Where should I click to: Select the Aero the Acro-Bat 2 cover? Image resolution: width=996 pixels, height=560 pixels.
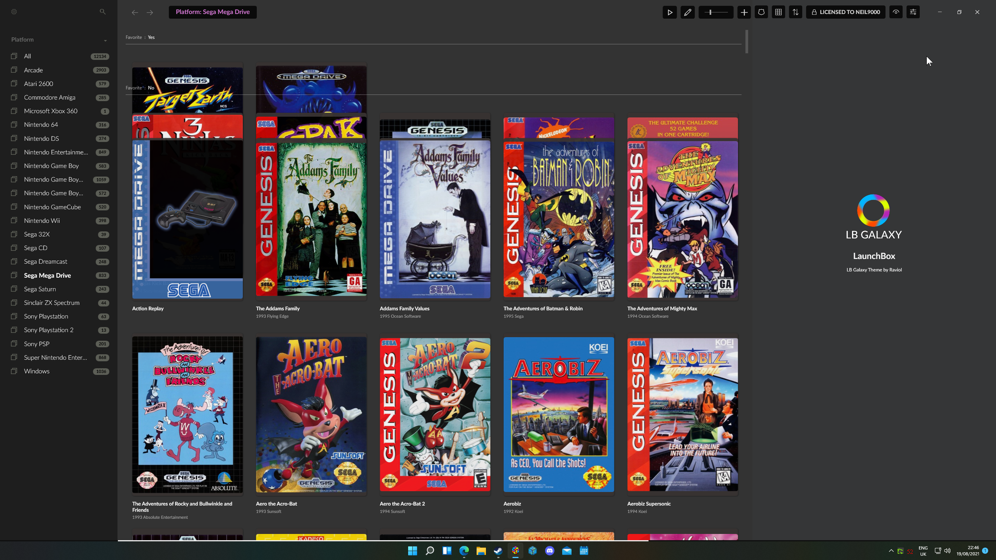click(435, 415)
